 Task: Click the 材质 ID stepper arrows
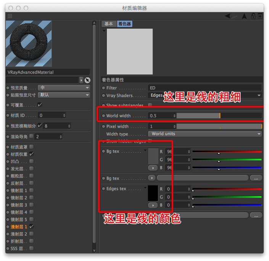point(64,115)
